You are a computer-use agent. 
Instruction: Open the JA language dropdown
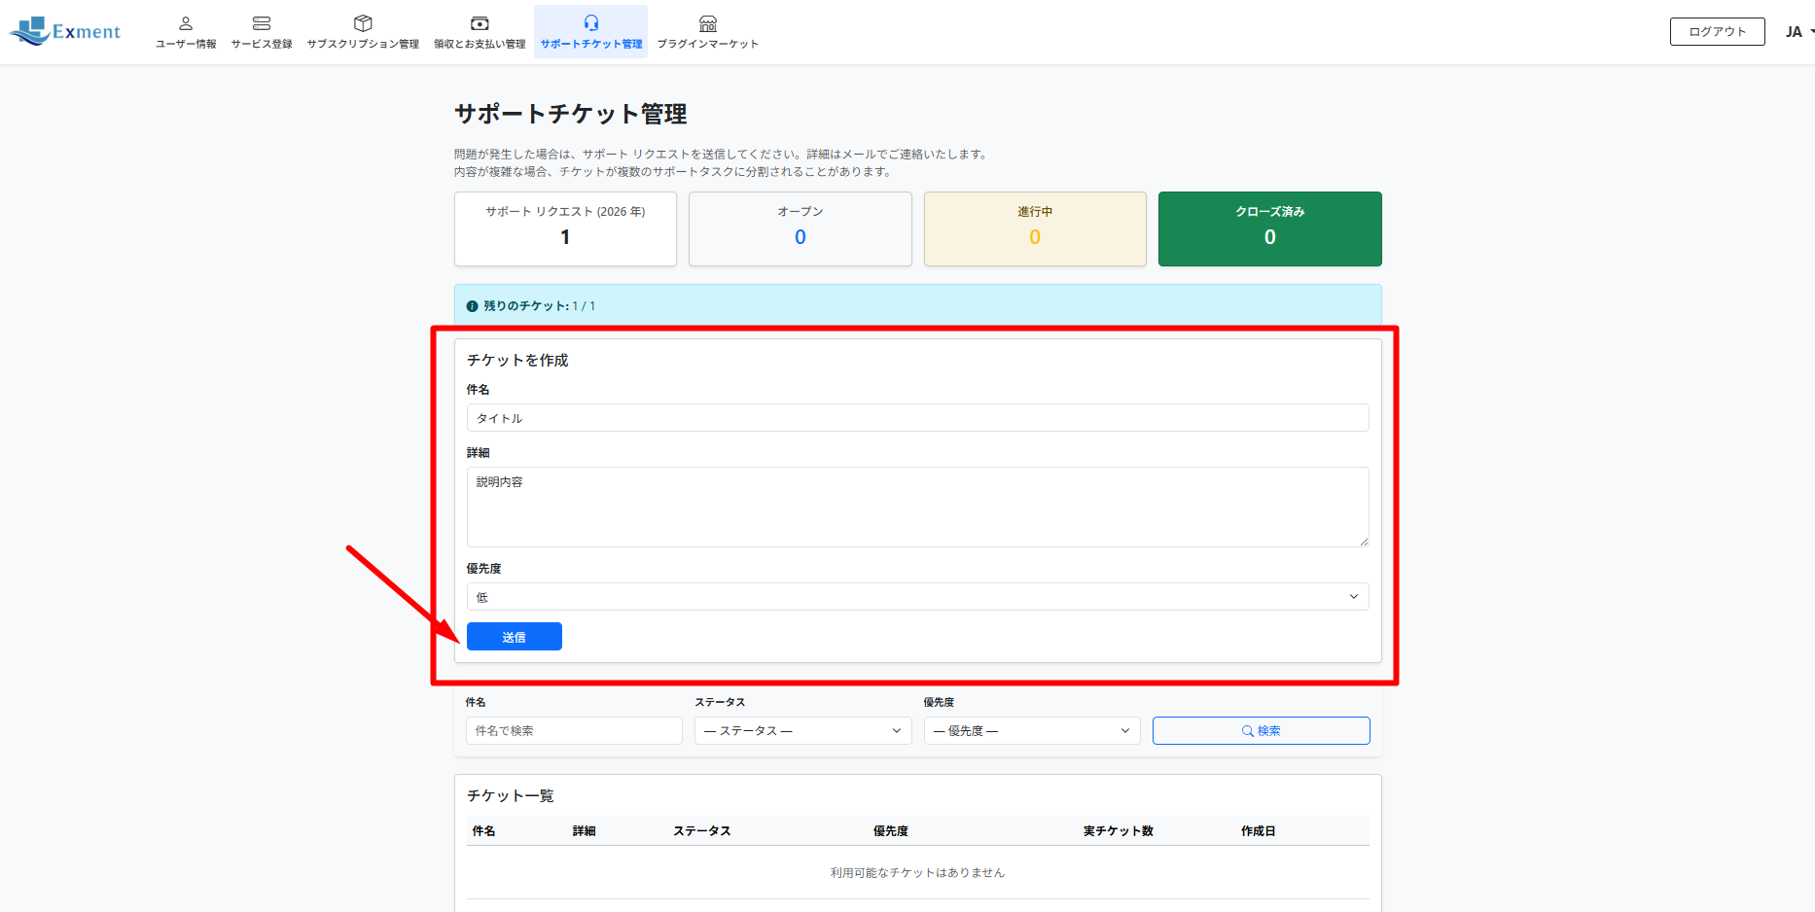tap(1799, 32)
